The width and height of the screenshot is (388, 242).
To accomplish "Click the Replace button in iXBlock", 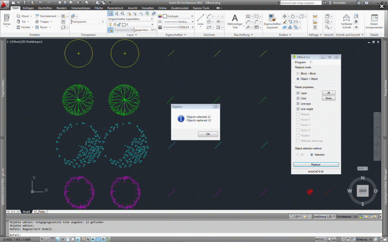I will click(316, 165).
